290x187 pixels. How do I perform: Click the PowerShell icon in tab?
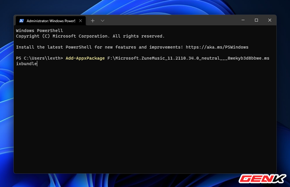[21, 21]
